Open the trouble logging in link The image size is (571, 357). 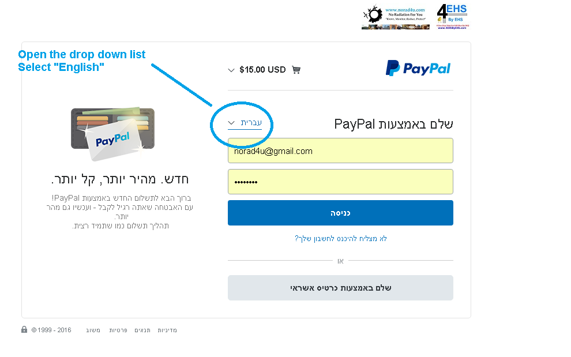pyautogui.click(x=340, y=239)
